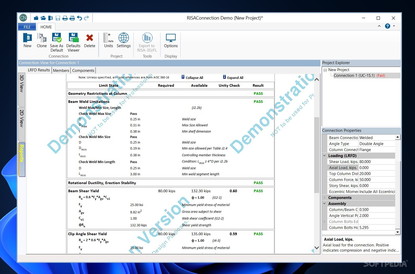Click the report scrollbar up arrow
Viewport: 415px width, 274px height.
coord(317,79)
